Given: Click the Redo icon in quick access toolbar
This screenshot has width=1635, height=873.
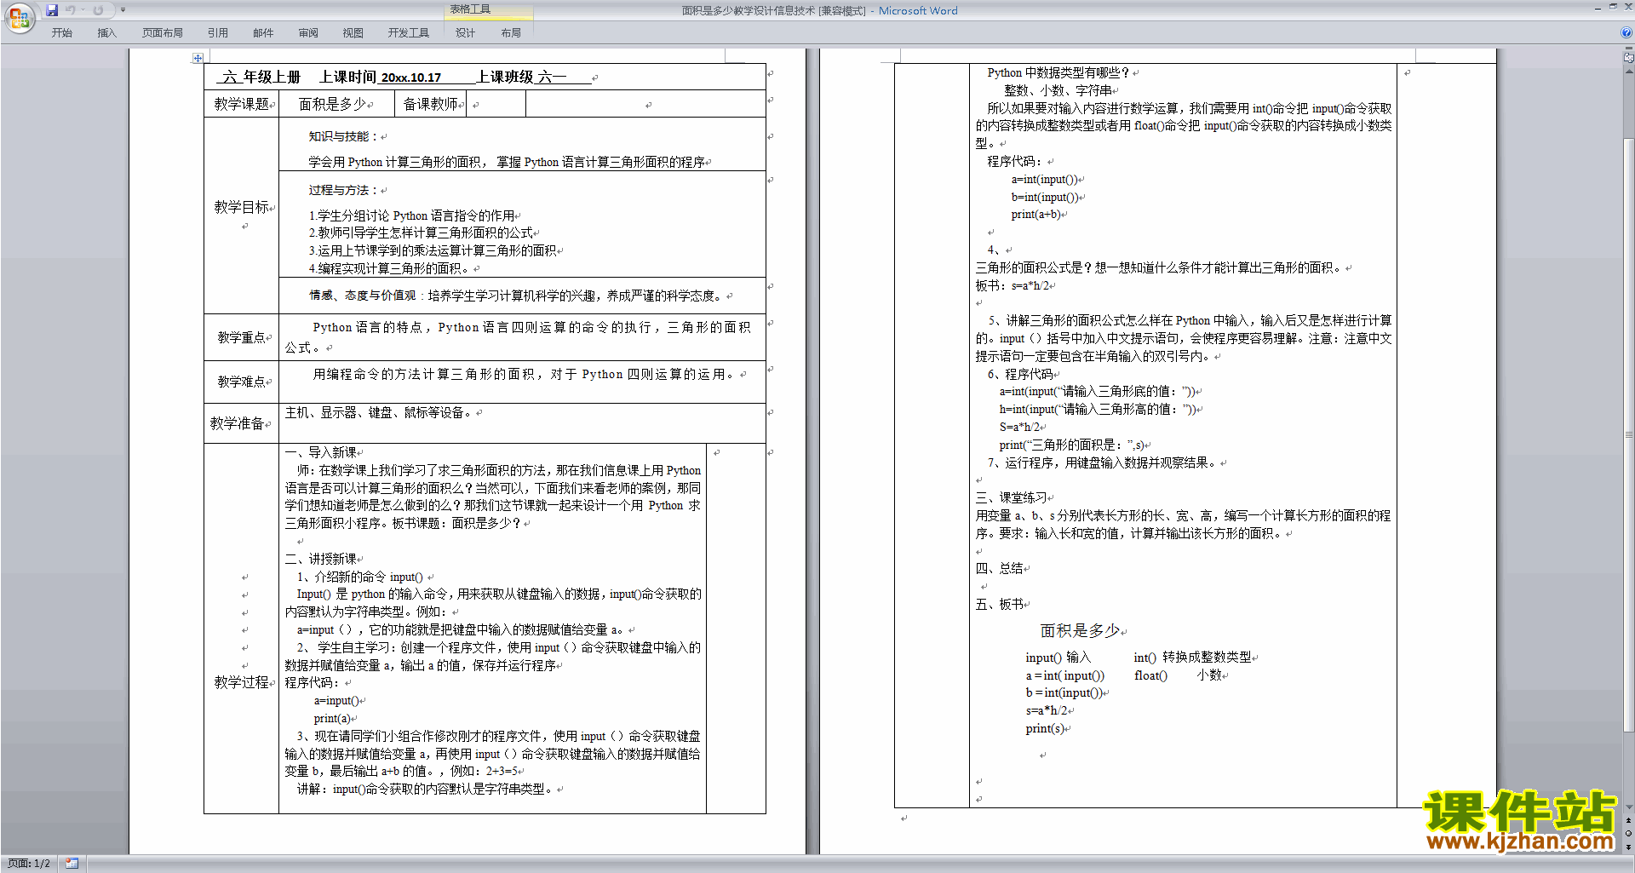Looking at the screenshot, I should tap(98, 10).
